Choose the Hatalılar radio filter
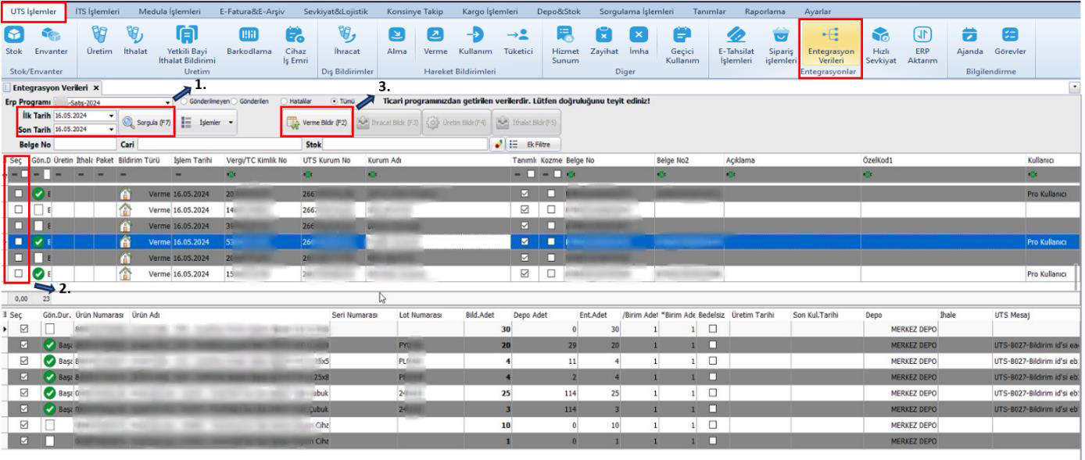 [x=284, y=102]
